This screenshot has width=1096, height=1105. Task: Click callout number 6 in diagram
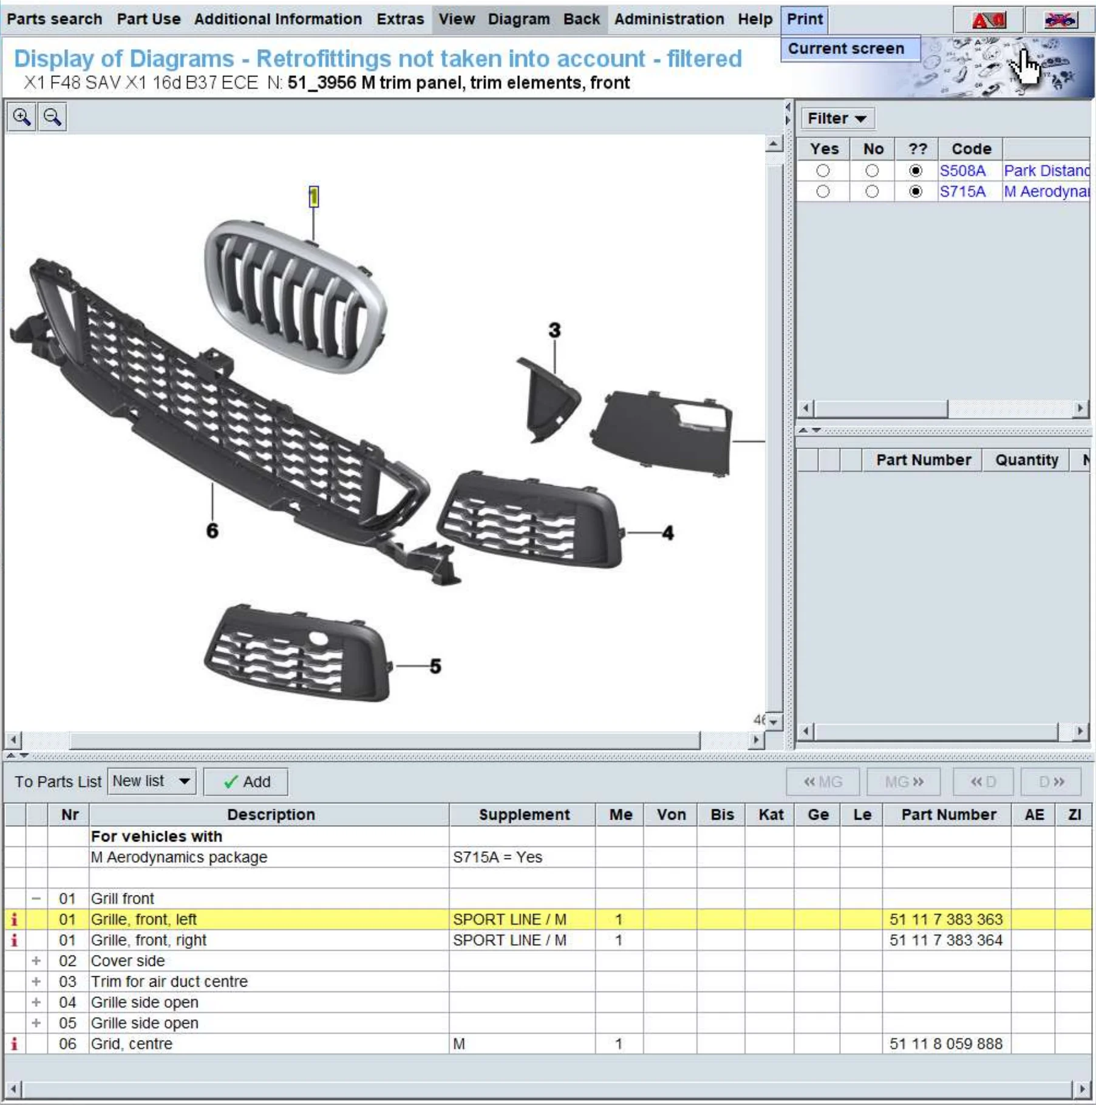212,531
